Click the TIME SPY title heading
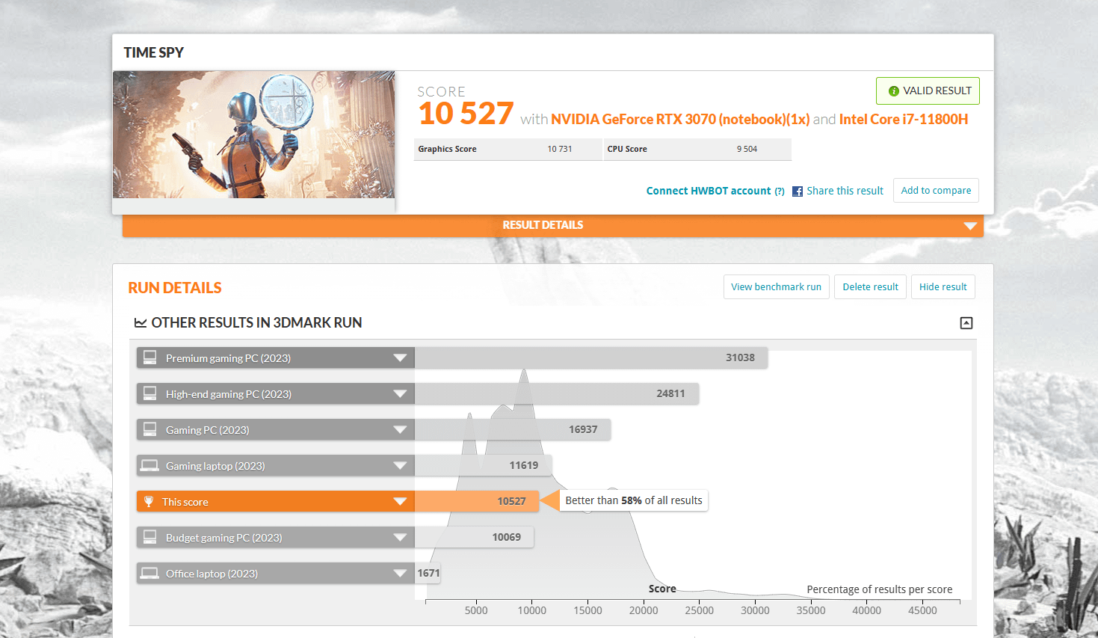This screenshot has height=638, width=1098. pos(154,52)
